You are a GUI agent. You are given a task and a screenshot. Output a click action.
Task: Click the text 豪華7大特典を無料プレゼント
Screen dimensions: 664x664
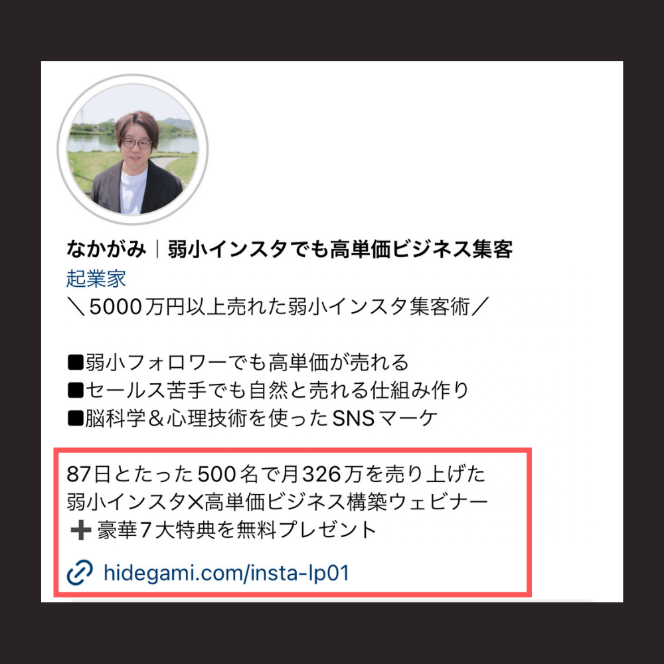237,530
